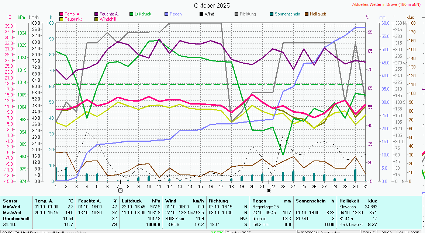Select the Sonnenschein column header in table
425x233 pixels.
310,201
